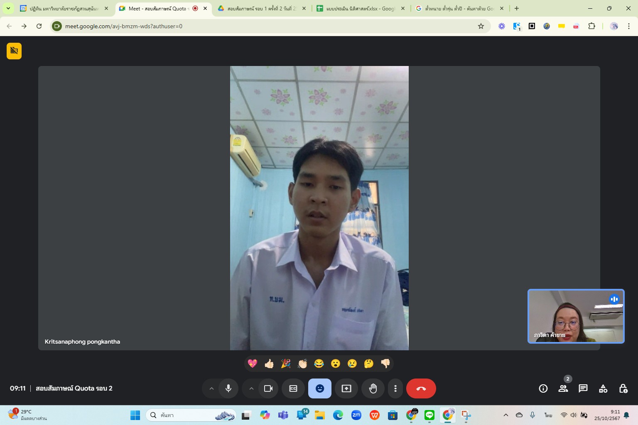
Task: Show the participants people list
Action: [x=563, y=388]
